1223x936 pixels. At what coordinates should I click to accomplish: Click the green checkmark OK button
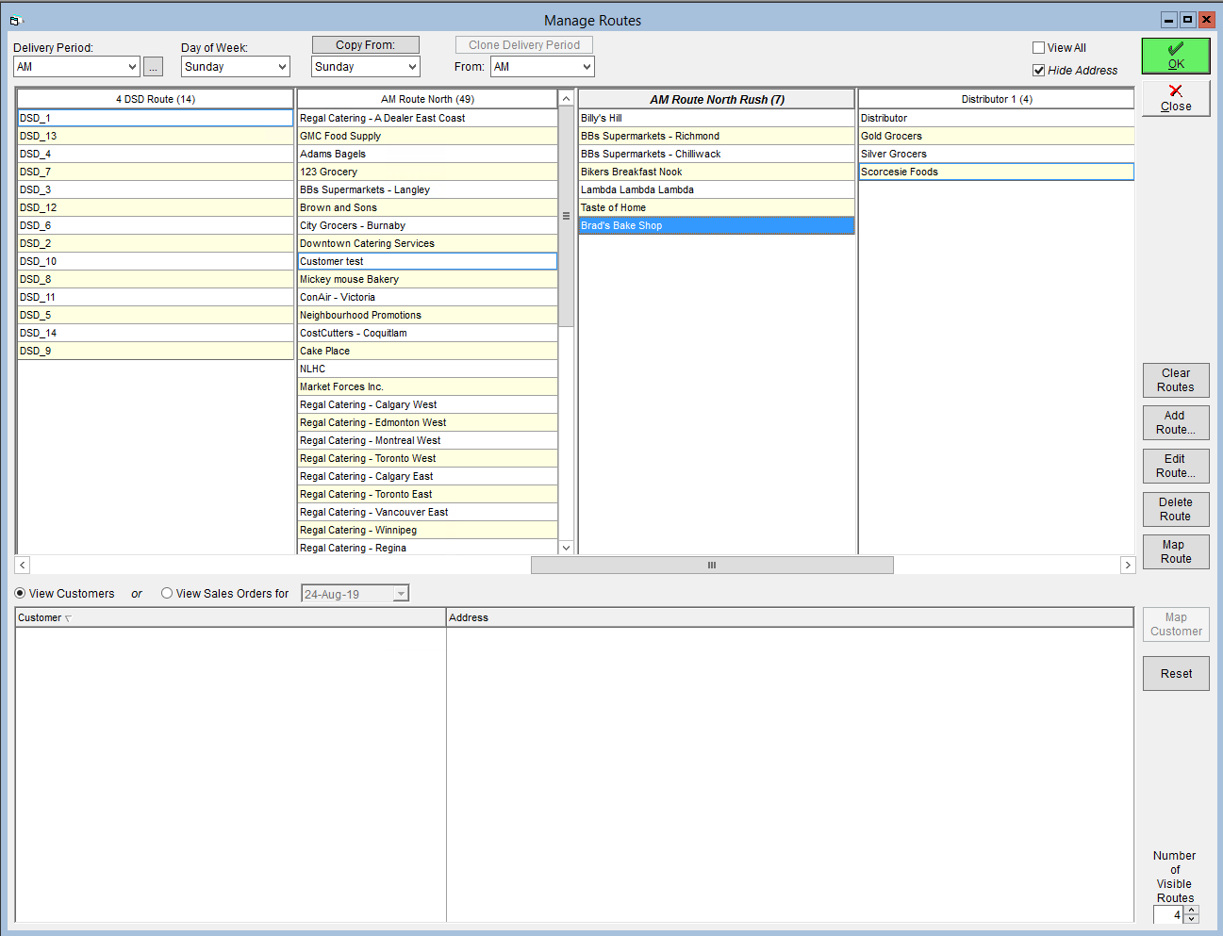pyautogui.click(x=1176, y=57)
